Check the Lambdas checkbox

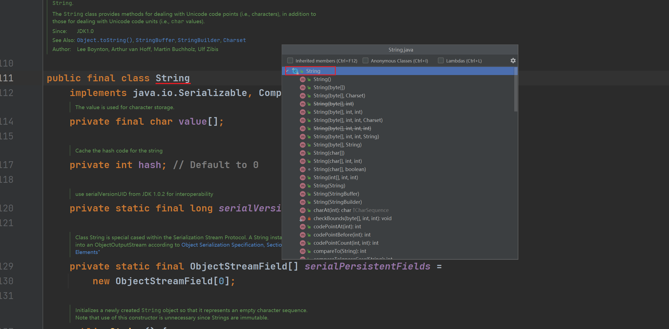click(441, 61)
